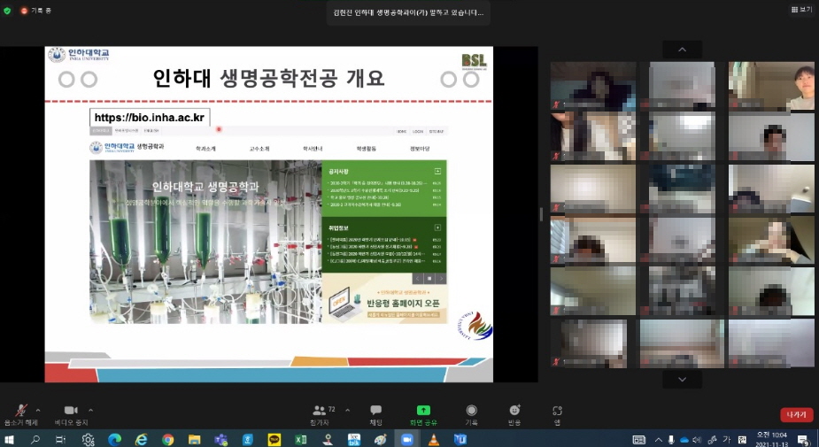Open the talk messenger icon on taskbar
The height and width of the screenshot is (447, 819).
[354, 440]
